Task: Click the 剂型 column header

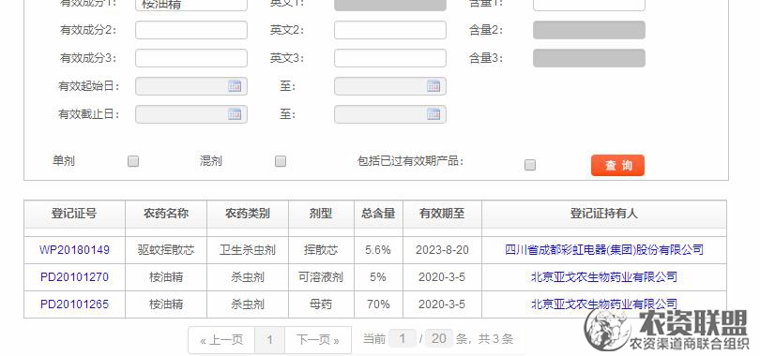Action: (321, 214)
